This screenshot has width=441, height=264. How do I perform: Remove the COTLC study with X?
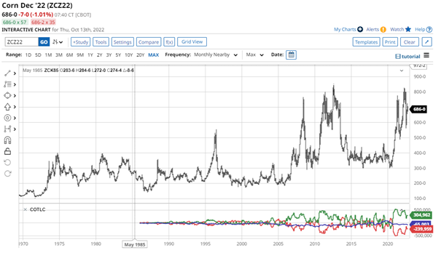[26, 209]
